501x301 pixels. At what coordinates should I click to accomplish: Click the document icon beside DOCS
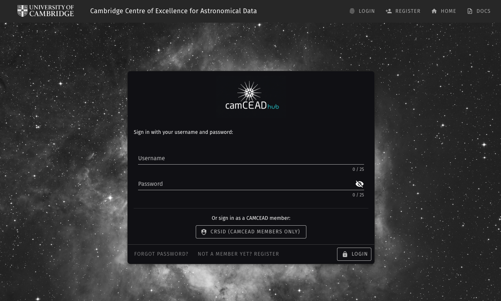[470, 11]
